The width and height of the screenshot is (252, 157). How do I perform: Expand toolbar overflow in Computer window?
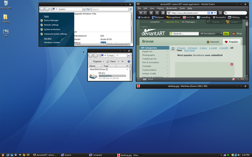123,62
